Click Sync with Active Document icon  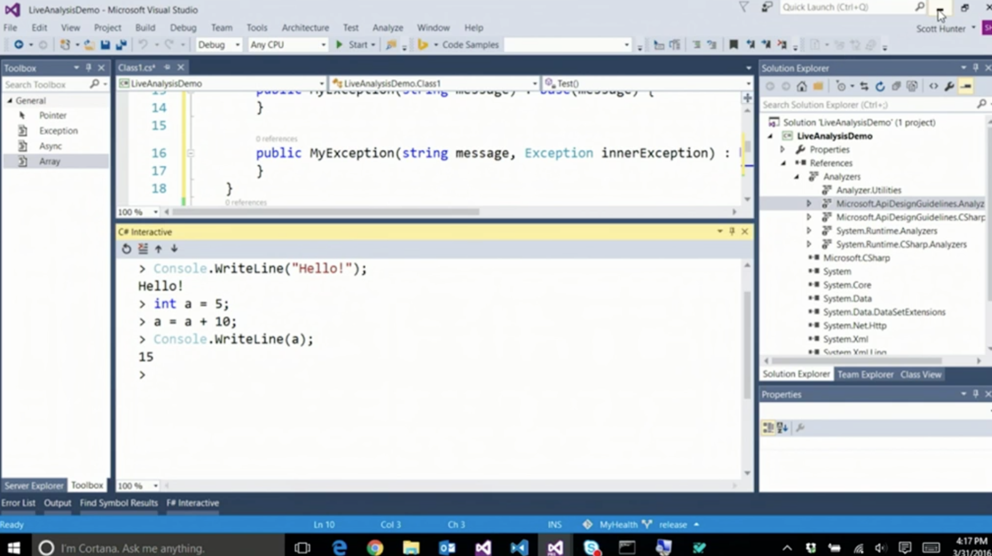click(x=864, y=87)
